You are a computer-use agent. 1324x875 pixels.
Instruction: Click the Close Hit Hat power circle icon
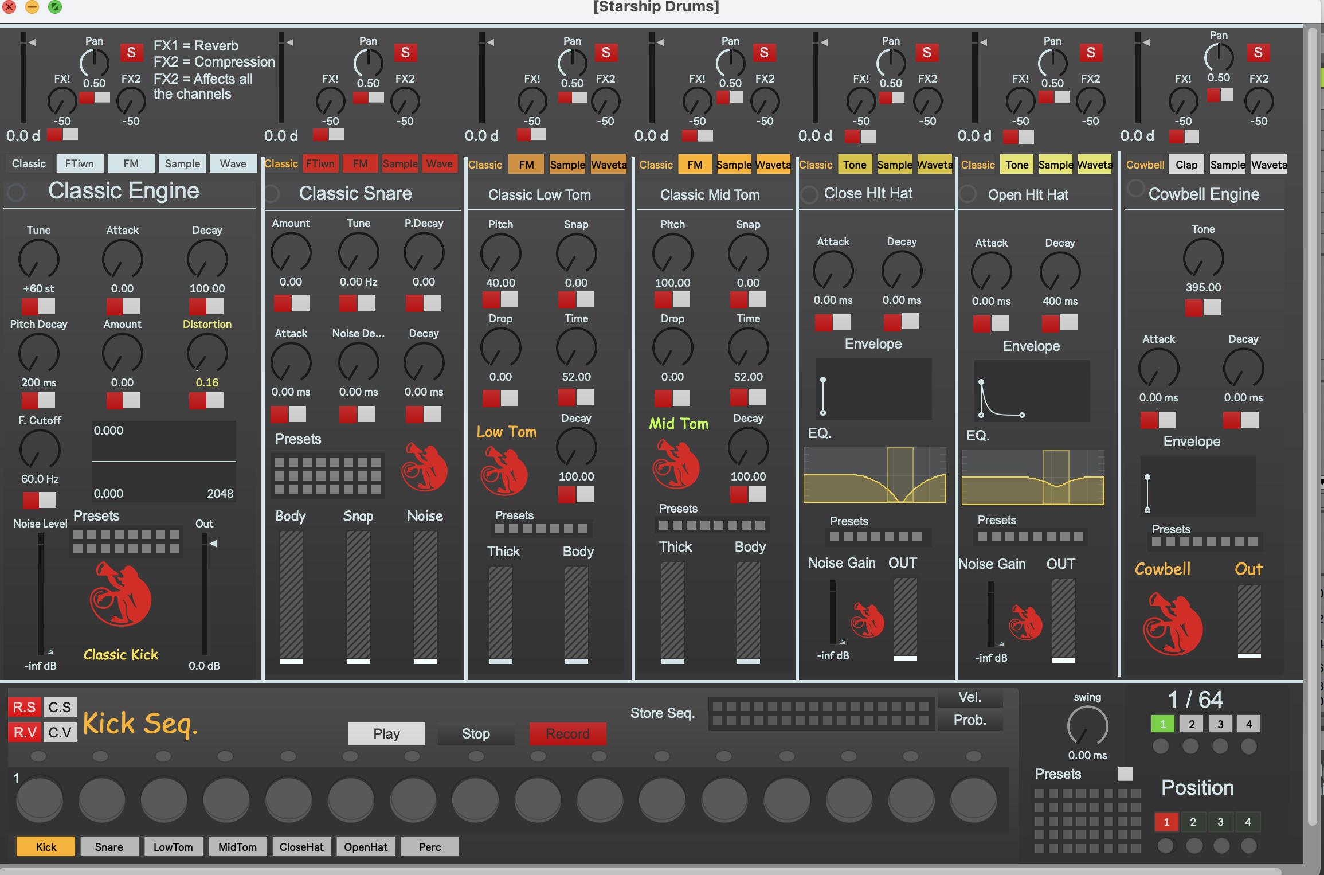point(809,194)
